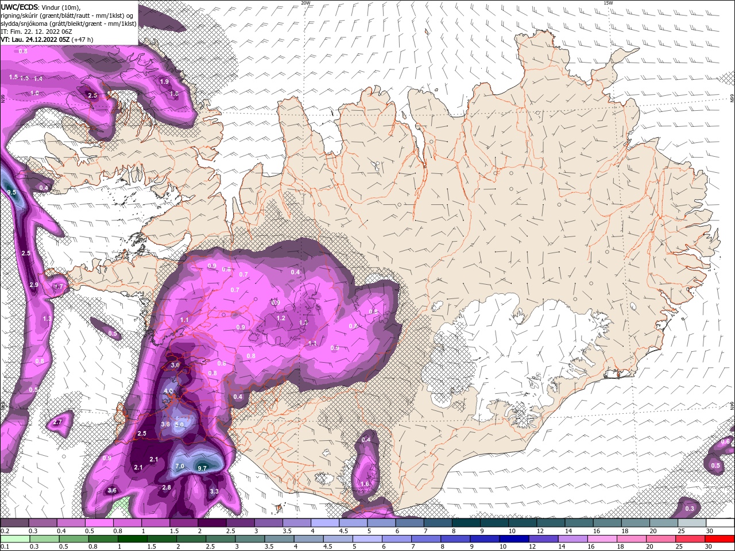Click the 1.9 precipitation label

[164, 82]
